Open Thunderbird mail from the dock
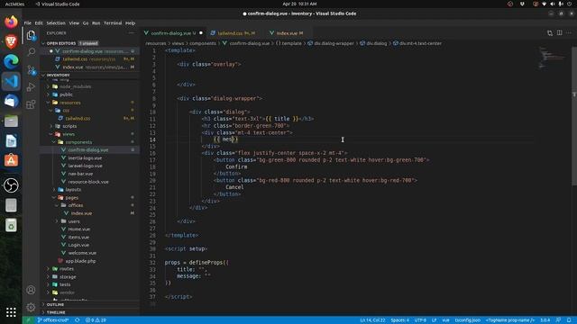Screen dimensions: 577x324 11,101
